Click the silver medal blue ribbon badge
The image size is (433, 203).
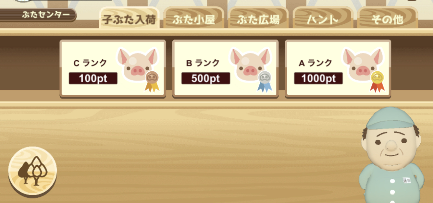[x=265, y=82]
